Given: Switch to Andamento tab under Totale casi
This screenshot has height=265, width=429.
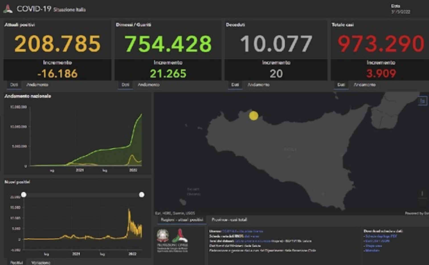Looking at the screenshot, I should point(365,85).
